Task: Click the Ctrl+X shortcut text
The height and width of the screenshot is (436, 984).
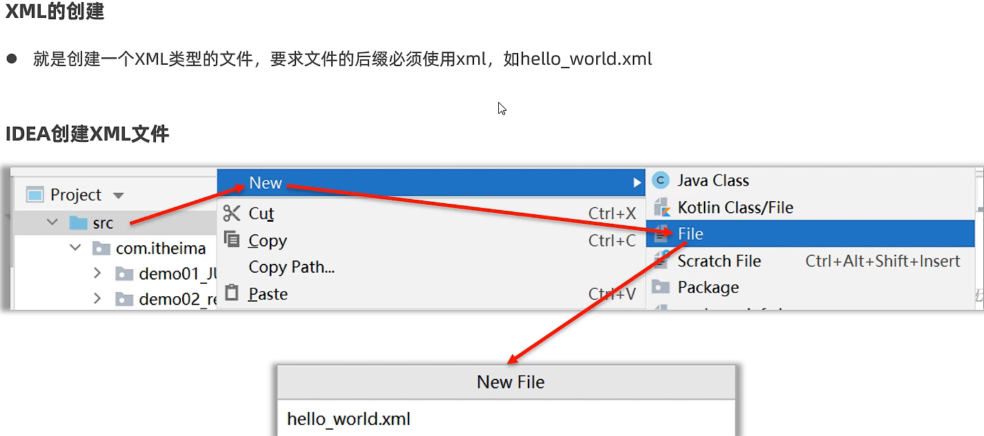Action: 612,214
